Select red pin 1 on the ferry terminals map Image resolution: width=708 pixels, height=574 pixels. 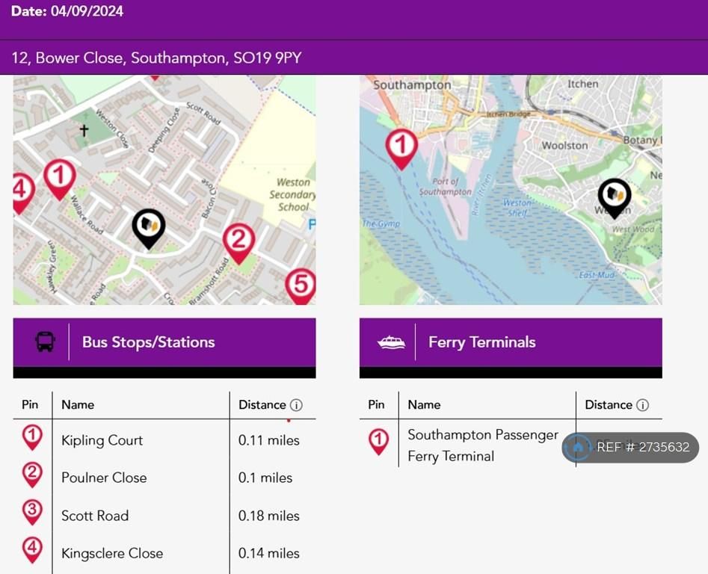click(401, 146)
